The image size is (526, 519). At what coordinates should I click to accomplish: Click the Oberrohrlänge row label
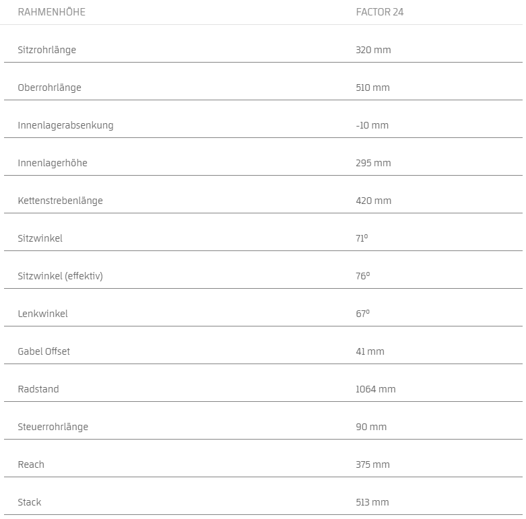(x=49, y=88)
